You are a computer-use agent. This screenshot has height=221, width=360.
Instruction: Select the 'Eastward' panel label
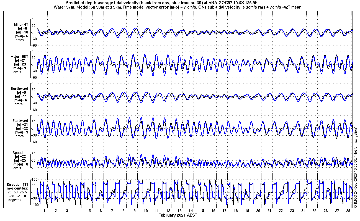click(20, 121)
